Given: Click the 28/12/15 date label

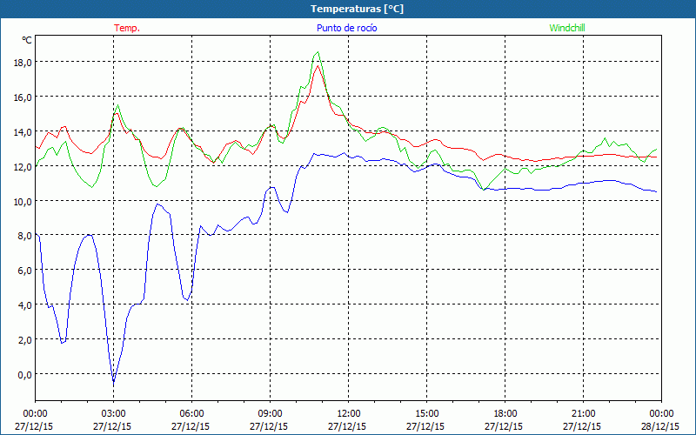Looking at the screenshot, I should coord(660,426).
